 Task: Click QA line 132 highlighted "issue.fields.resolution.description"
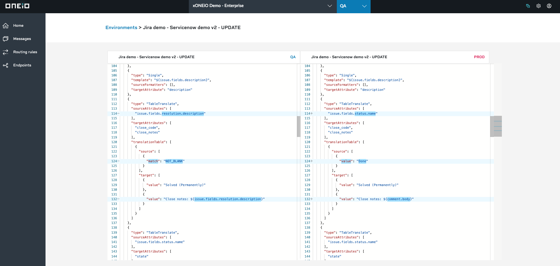coord(228,199)
